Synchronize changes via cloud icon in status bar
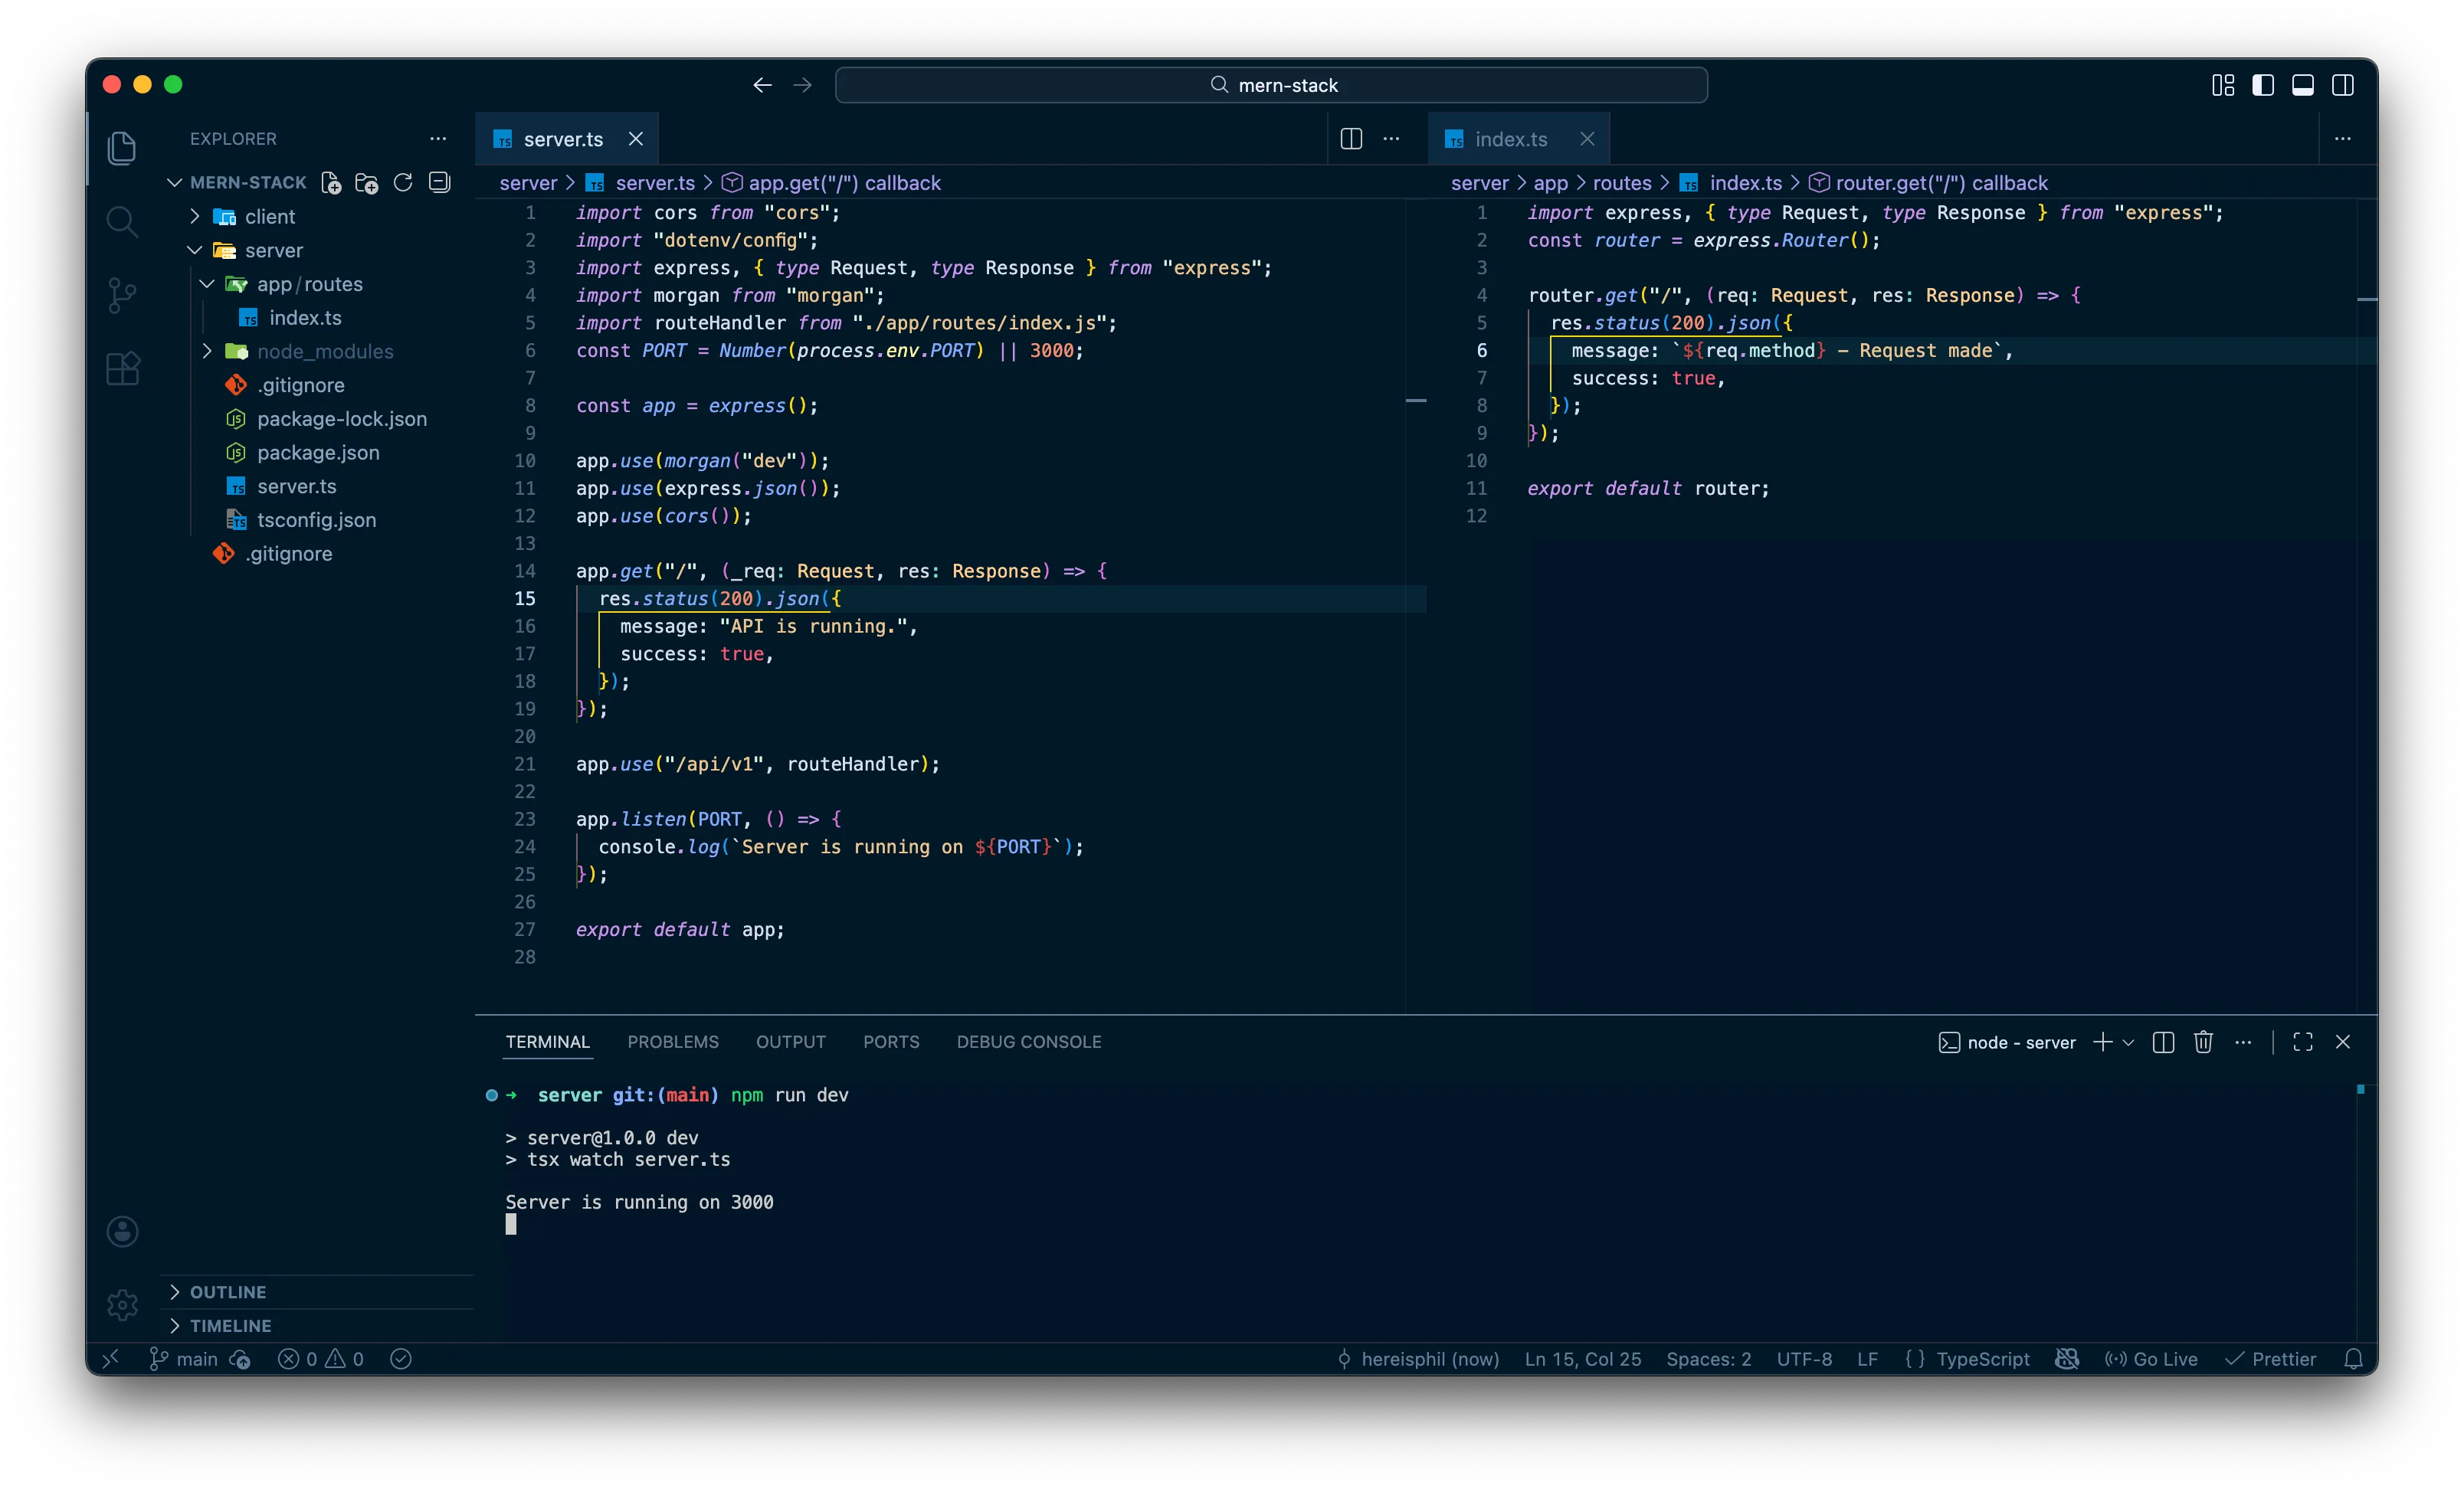Screen dimensions: 2464x1489 (240, 1359)
